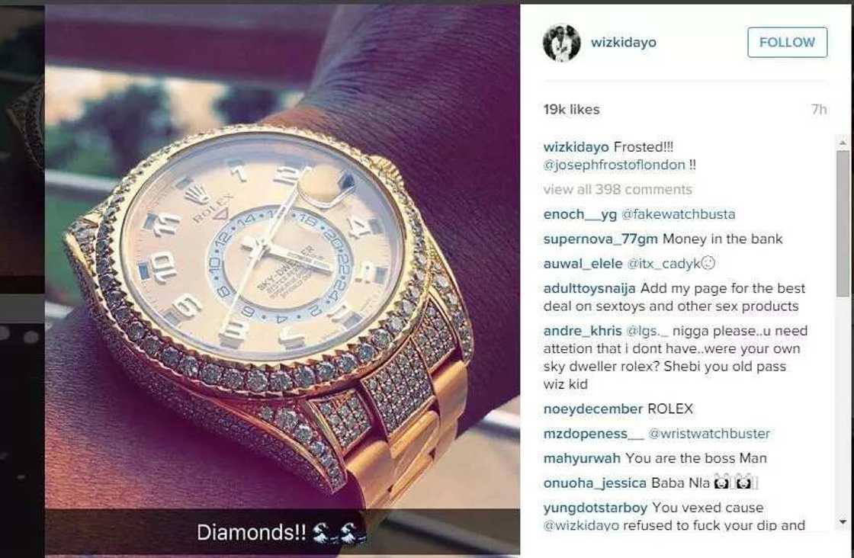Open enoch__yg commenter profile

580,214
